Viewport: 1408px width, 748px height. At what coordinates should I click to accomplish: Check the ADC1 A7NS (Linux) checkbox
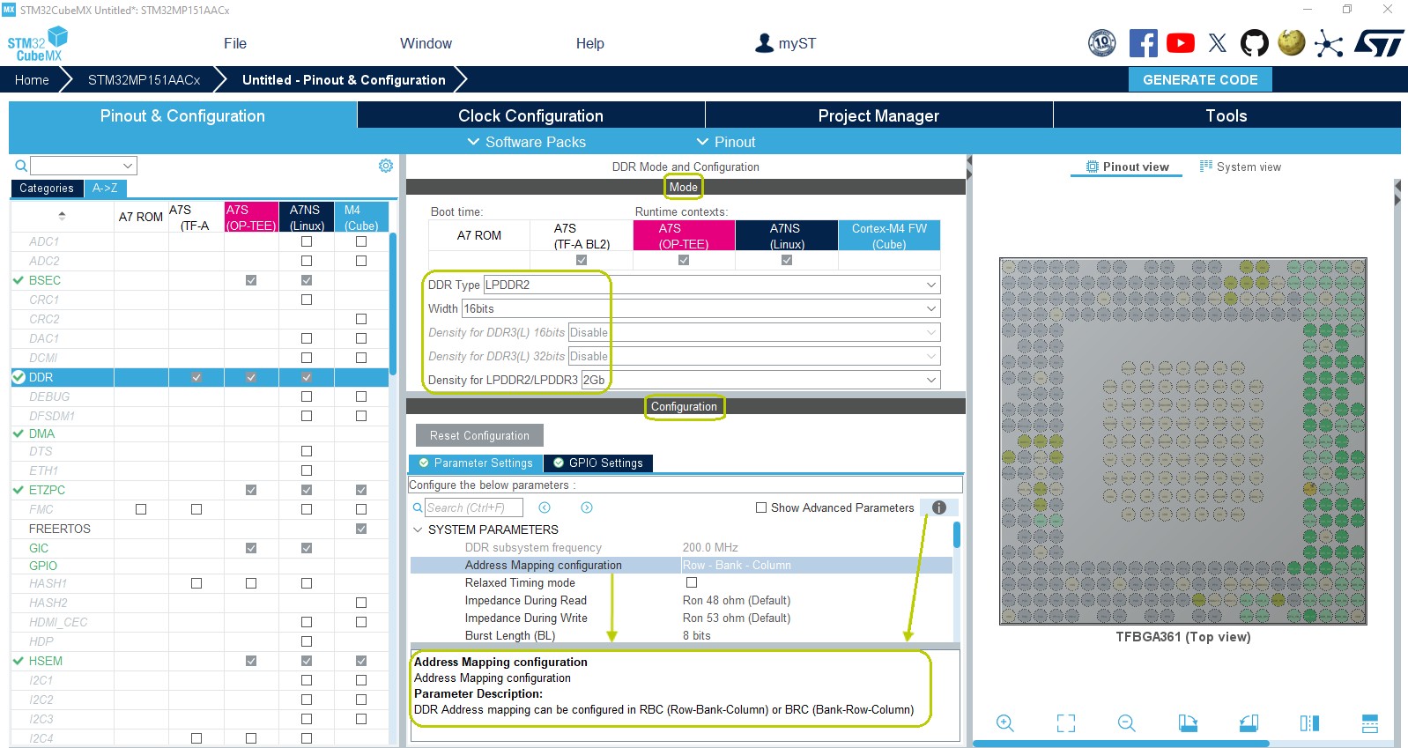pyautogui.click(x=307, y=241)
